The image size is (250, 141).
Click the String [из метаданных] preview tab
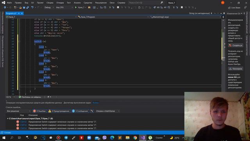point(199,13)
